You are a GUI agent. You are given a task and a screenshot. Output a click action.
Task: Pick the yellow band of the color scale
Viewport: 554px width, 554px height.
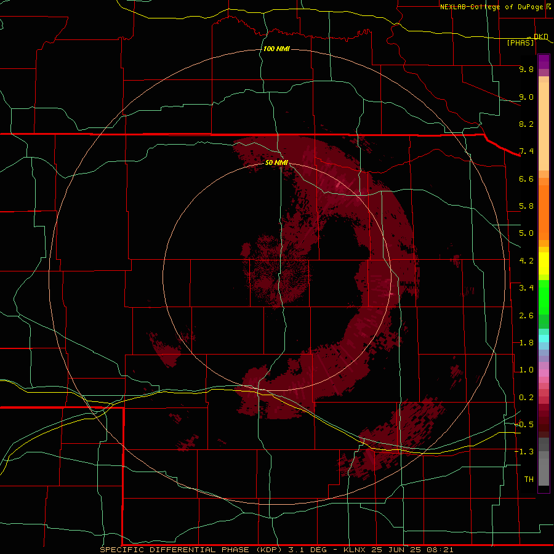pos(544,263)
